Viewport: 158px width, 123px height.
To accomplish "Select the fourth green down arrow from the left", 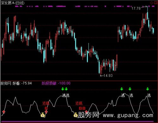I will tap(130, 89).
